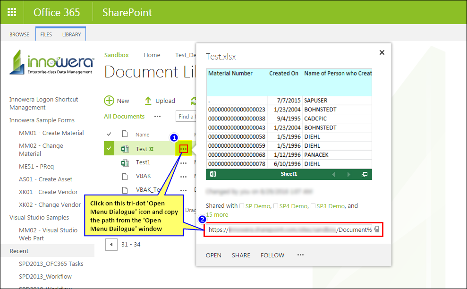467x289 pixels.
Task: Click the document URL text field
Action: [x=289, y=229]
